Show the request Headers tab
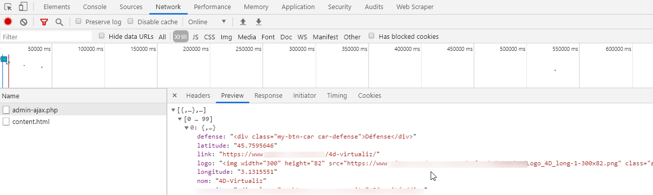653x195 pixels. tap(198, 95)
